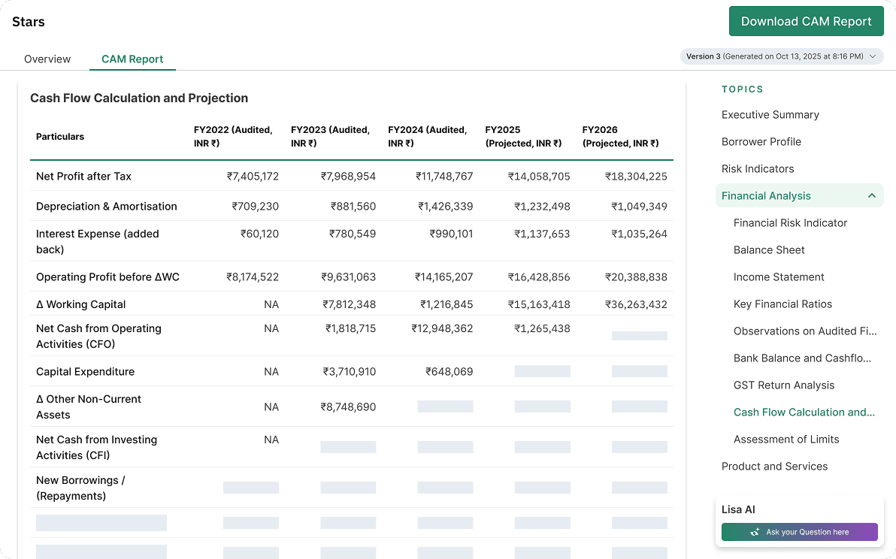Image resolution: width=896 pixels, height=559 pixels.
Task: Click FY2026 (Projected, INR ₹) column header
Action: [621, 137]
